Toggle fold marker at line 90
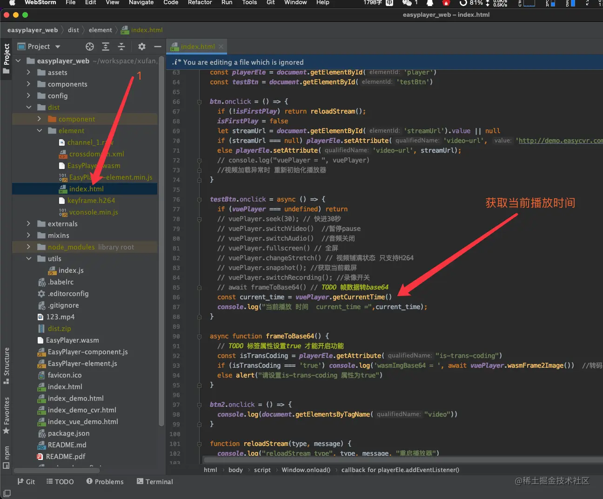 (200, 336)
